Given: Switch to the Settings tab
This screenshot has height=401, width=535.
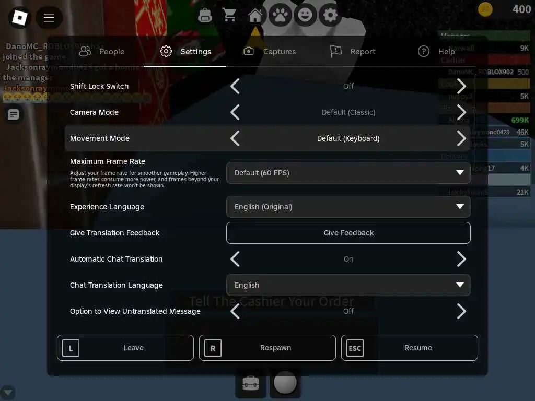Looking at the screenshot, I should click(185, 52).
